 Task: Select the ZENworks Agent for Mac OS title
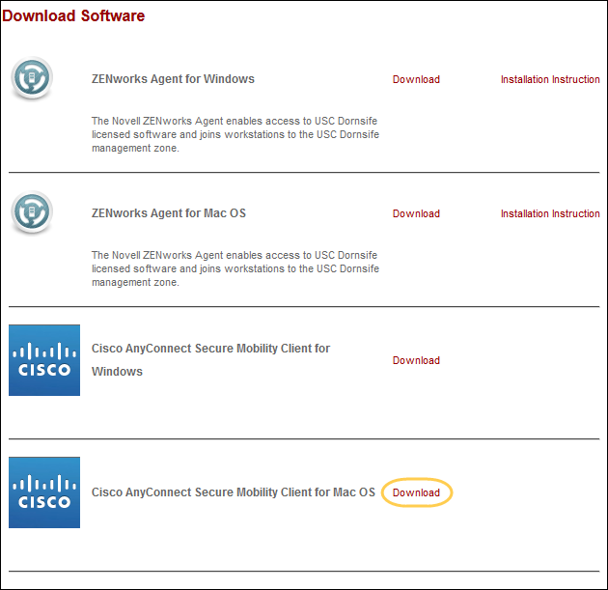169,213
